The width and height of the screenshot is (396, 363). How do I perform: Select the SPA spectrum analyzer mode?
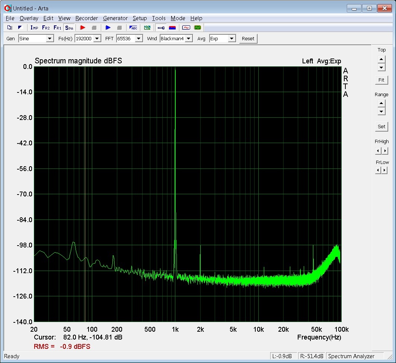69,28
